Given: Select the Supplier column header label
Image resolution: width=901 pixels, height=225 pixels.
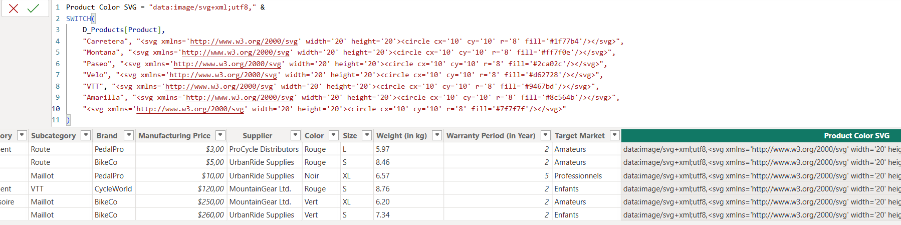Looking at the screenshot, I should (257, 135).
